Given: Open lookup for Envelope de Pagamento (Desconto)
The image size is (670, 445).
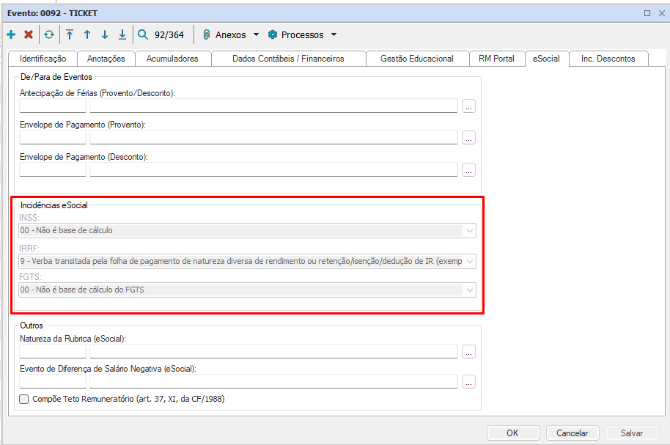Looking at the screenshot, I should [x=468, y=169].
